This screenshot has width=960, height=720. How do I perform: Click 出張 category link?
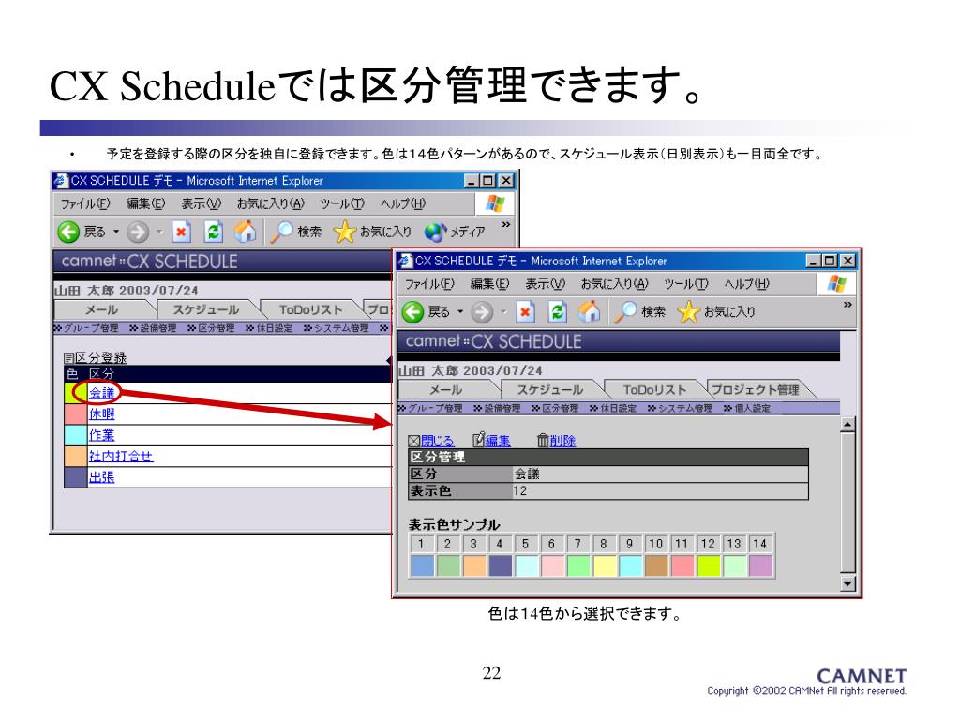tap(101, 477)
